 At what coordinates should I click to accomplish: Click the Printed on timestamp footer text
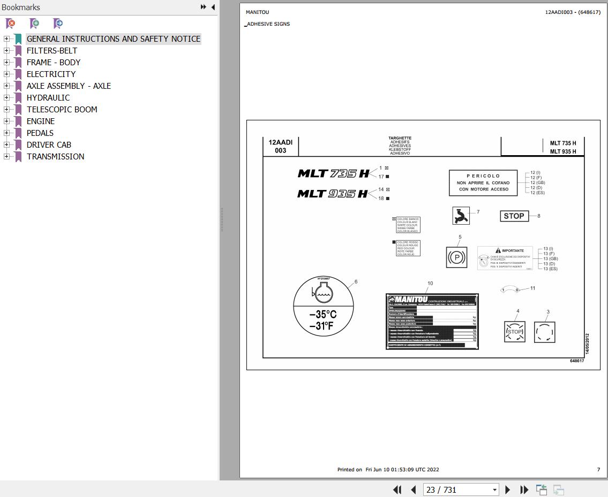point(388,470)
